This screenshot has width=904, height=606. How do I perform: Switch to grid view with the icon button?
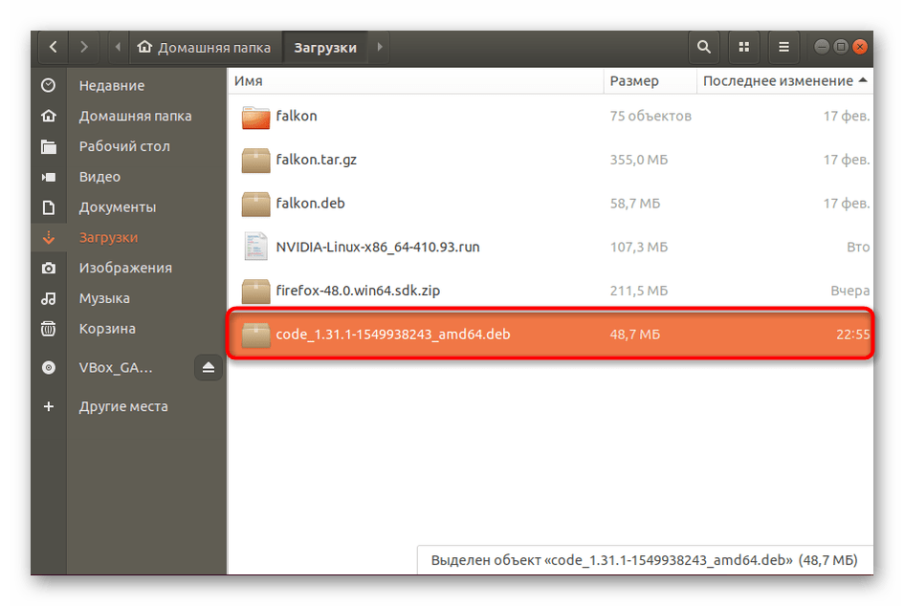pos(743,47)
